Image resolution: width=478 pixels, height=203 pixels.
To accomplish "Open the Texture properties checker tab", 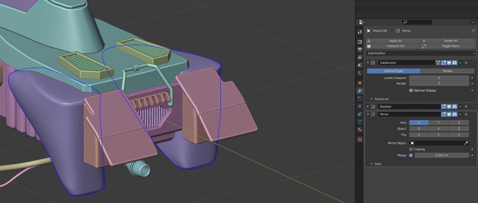I will pos(360,139).
